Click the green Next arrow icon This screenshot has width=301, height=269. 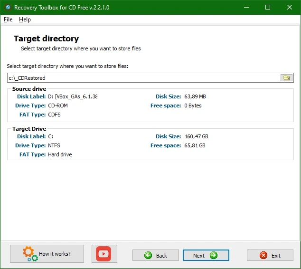click(x=214, y=255)
